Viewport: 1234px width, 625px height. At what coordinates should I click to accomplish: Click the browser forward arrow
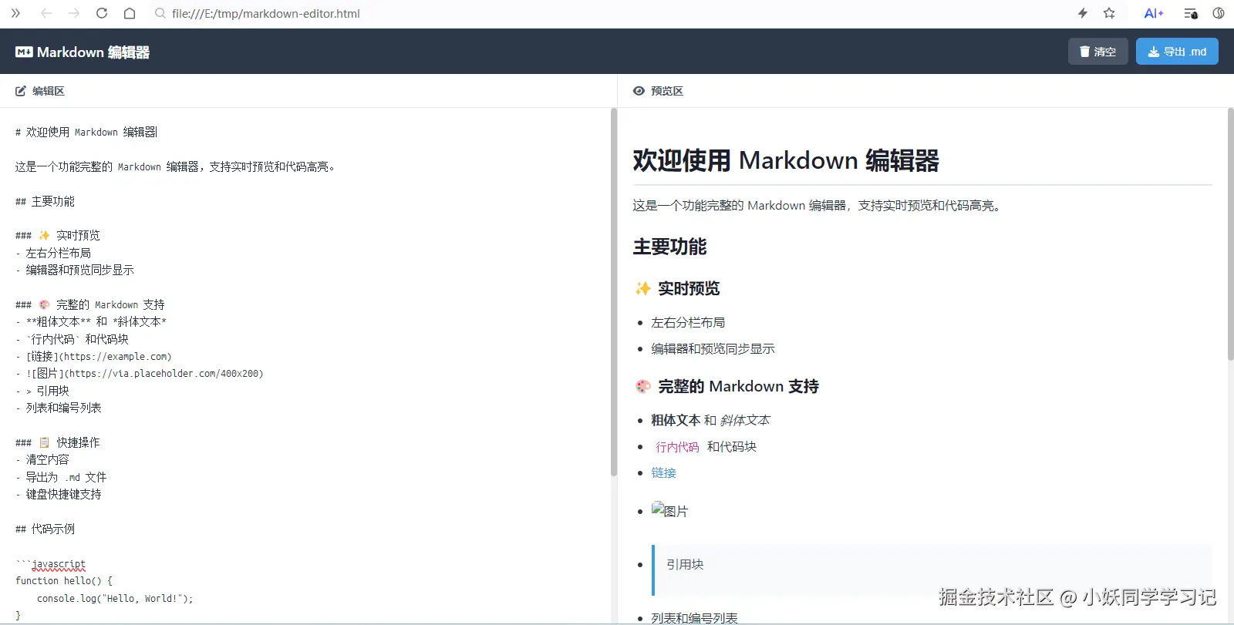[x=74, y=13]
